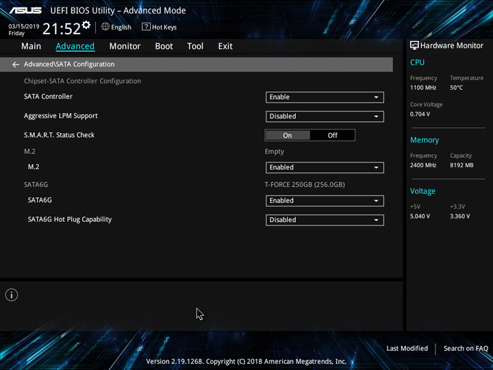The image size is (493, 370).
Task: Set S.M.A.R.T. Status Check to Off
Action: [332, 135]
